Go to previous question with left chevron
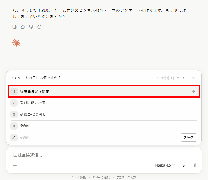The image size is (208, 180). 157,78
